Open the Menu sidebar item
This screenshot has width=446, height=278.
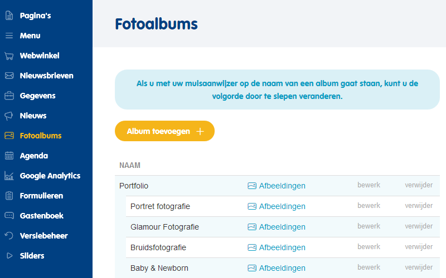pos(30,36)
